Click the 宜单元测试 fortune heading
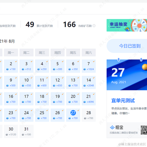The height and width of the screenshot is (147, 147). pos(123,100)
